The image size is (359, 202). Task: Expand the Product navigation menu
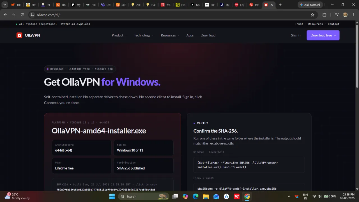pyautogui.click(x=119, y=35)
